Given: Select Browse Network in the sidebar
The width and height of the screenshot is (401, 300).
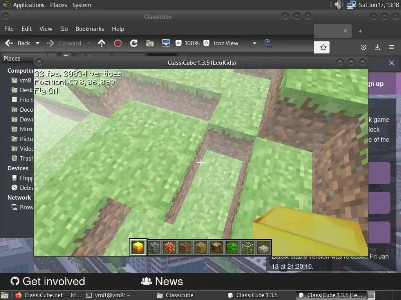Looking at the screenshot, I should tap(22, 207).
